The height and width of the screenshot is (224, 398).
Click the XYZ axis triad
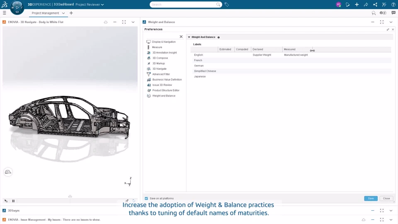[128, 182]
